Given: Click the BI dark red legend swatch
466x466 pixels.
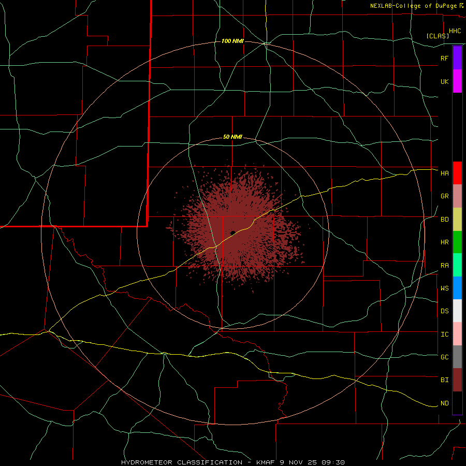Looking at the screenshot, I should [457, 380].
